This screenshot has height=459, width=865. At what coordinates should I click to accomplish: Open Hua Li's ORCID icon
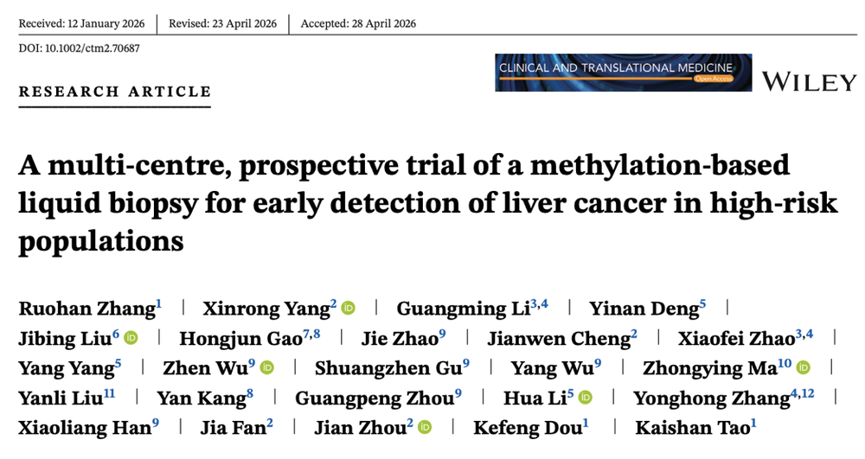[x=586, y=398]
